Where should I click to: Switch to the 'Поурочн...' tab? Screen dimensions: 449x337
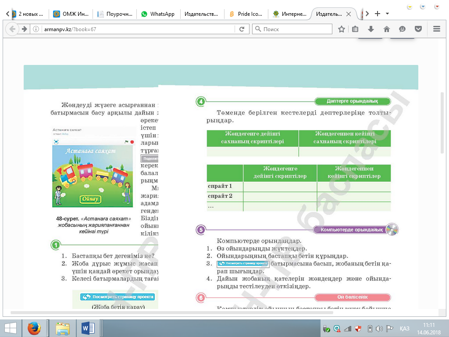[115, 14]
